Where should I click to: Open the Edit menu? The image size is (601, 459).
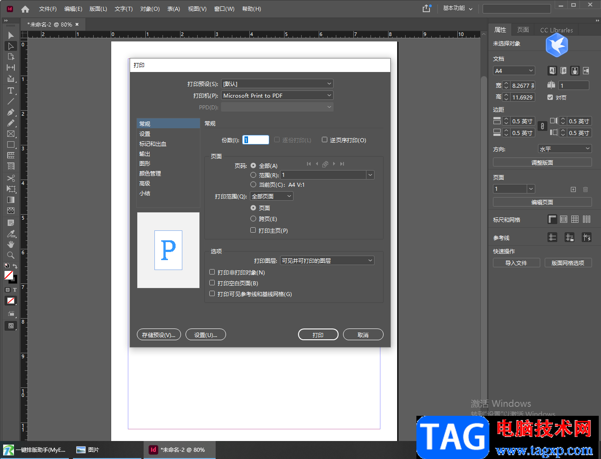coord(73,9)
